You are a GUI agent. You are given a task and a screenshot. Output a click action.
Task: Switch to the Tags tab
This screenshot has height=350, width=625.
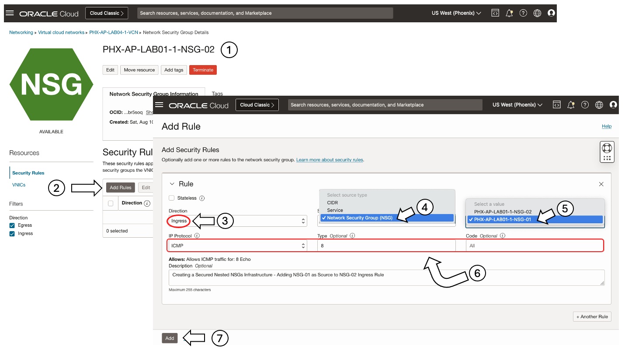[x=217, y=94]
